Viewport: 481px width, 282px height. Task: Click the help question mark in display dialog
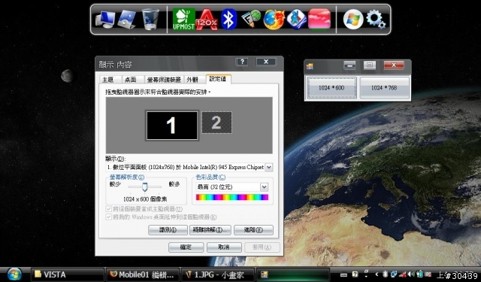[242, 62]
